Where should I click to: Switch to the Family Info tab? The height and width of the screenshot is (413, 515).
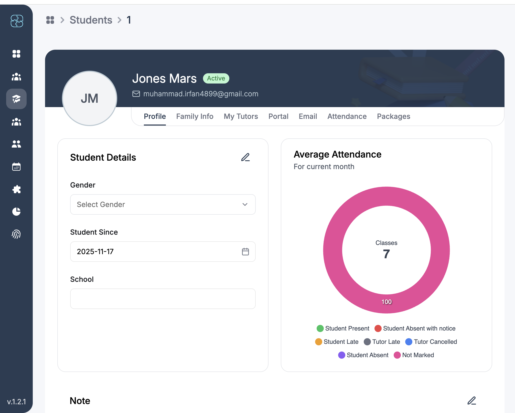click(195, 116)
